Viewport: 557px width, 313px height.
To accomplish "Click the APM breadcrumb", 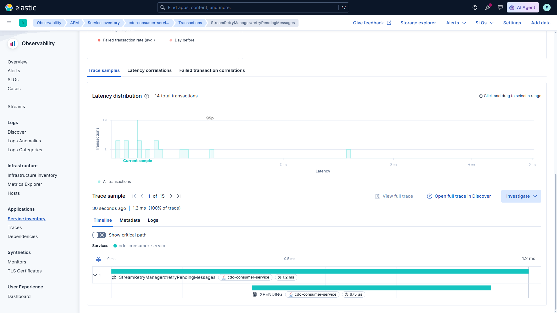I will click(74, 23).
